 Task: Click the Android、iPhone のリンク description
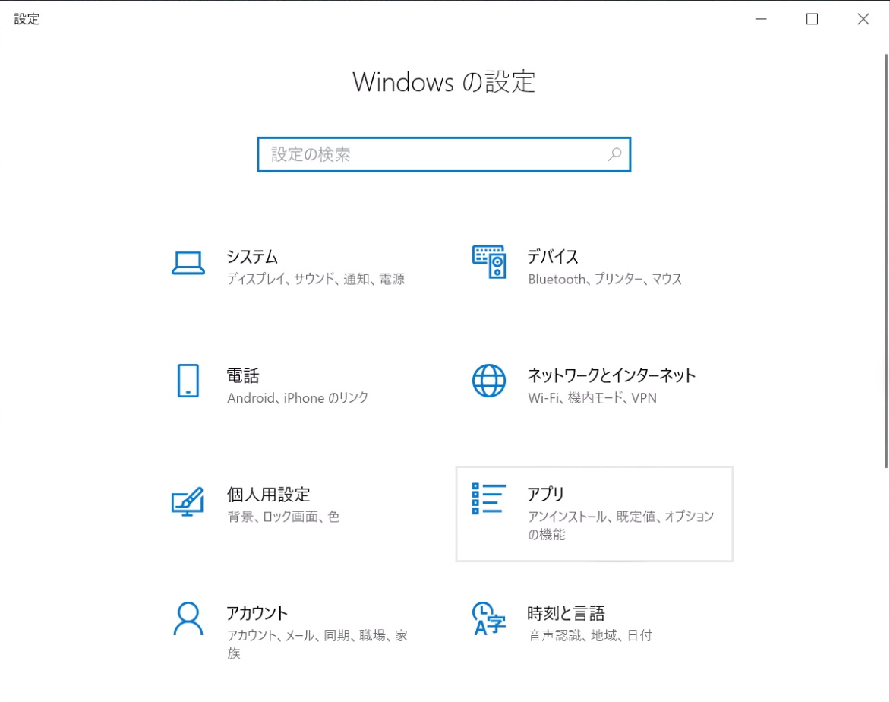click(x=298, y=397)
